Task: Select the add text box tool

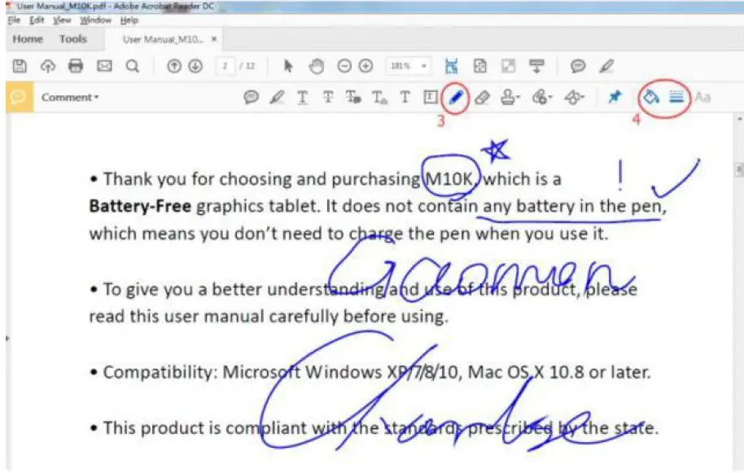Action: (x=430, y=97)
